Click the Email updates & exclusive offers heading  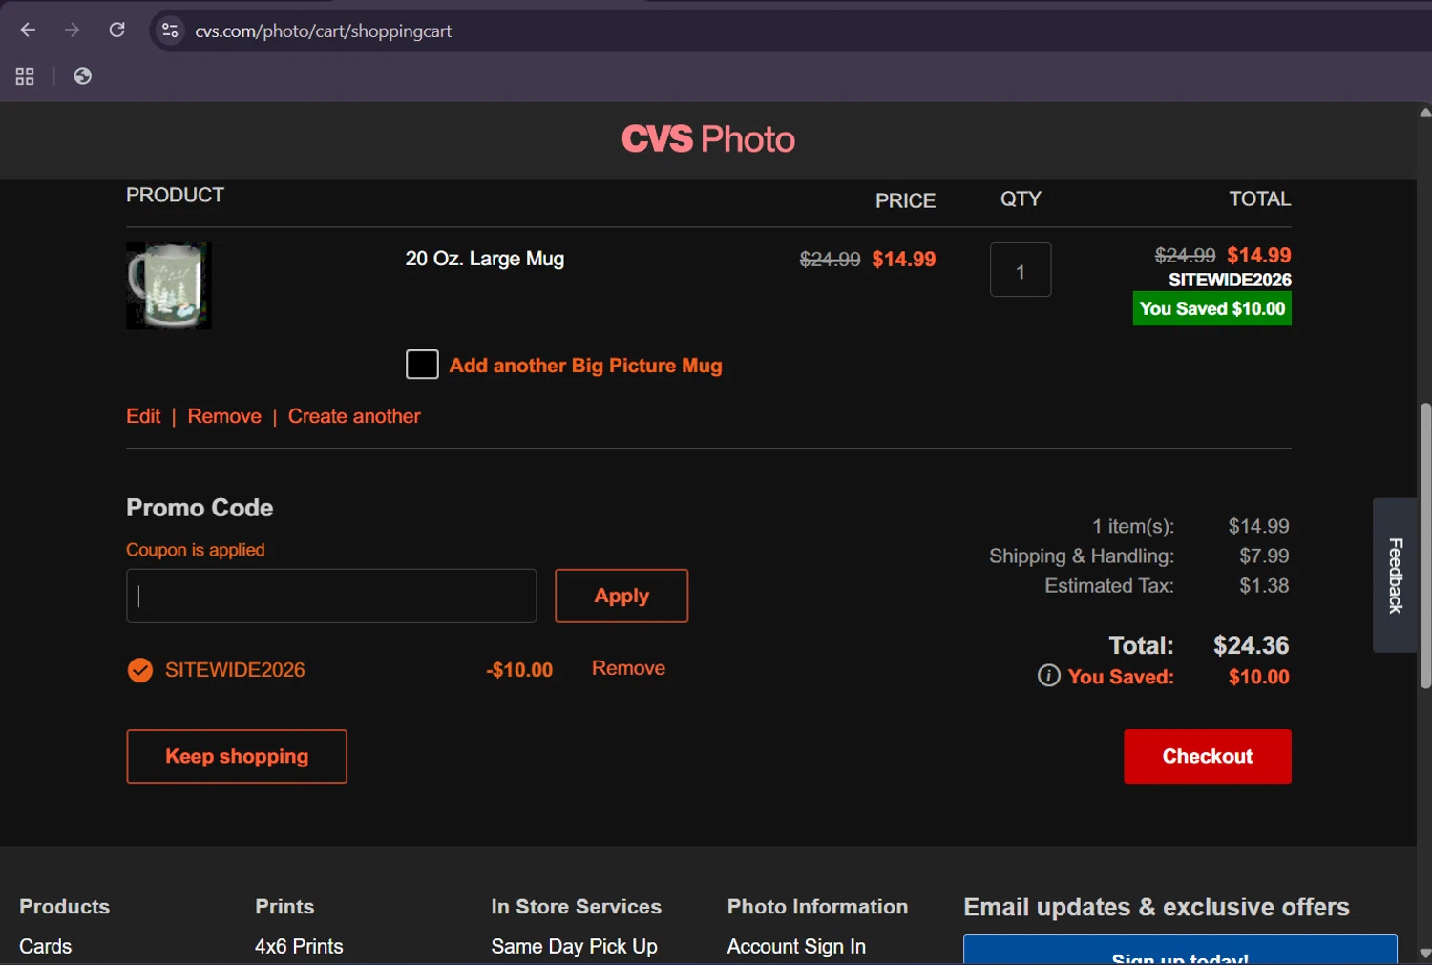point(1156,907)
